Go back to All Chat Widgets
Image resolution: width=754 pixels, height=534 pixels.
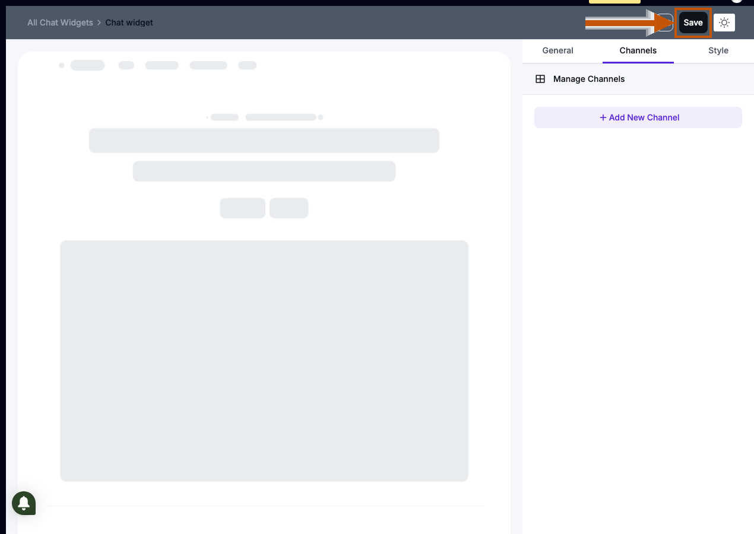[x=60, y=23]
